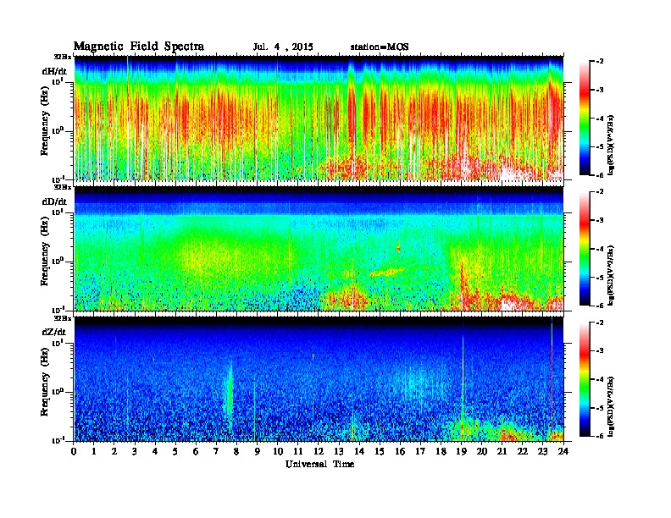Click the 'dD/dt' panel label
The image size is (671, 518).
tap(54, 201)
